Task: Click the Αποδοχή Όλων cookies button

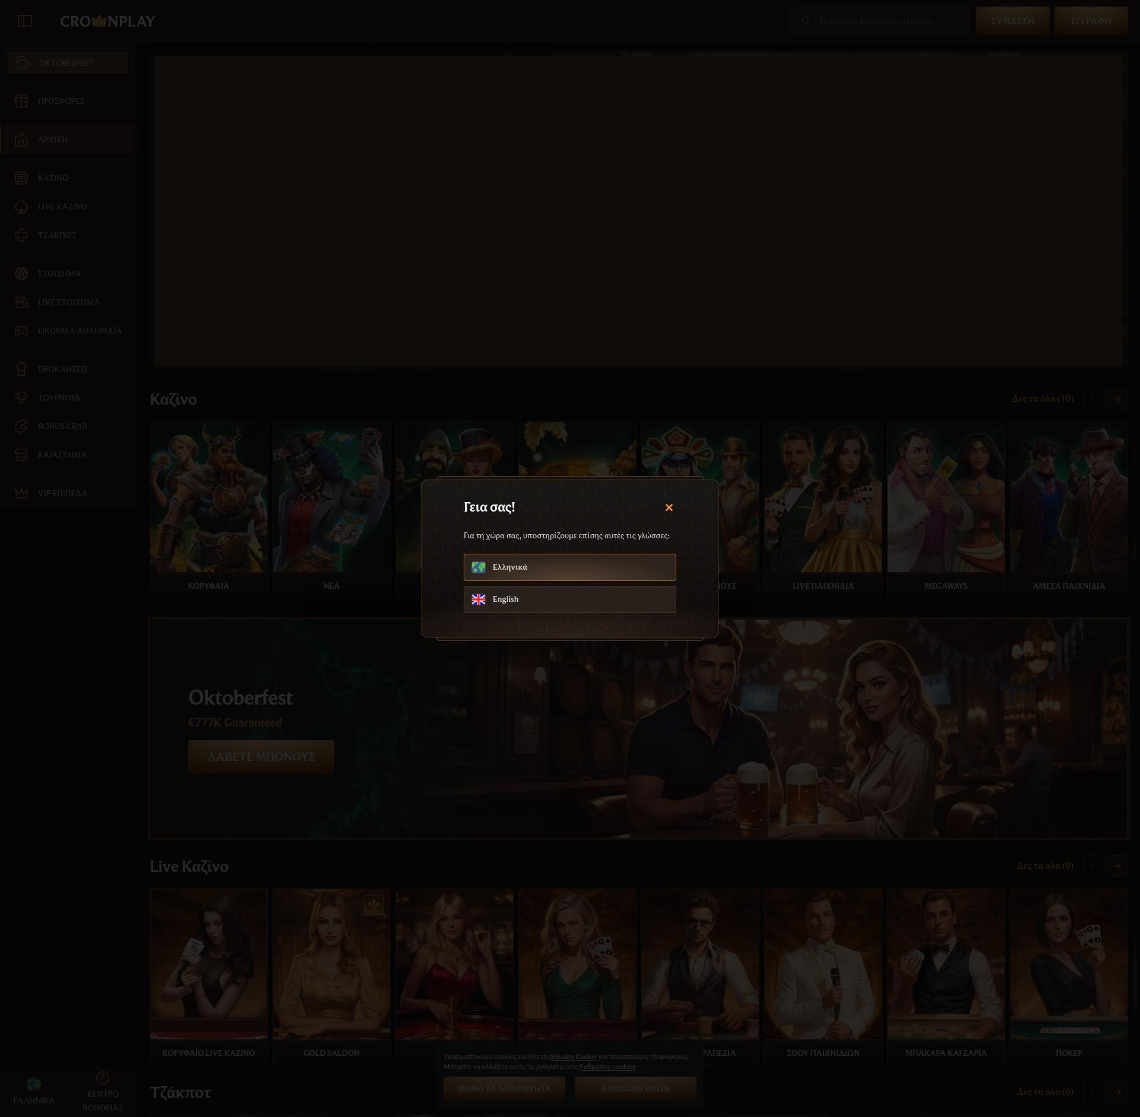Action: (635, 1089)
